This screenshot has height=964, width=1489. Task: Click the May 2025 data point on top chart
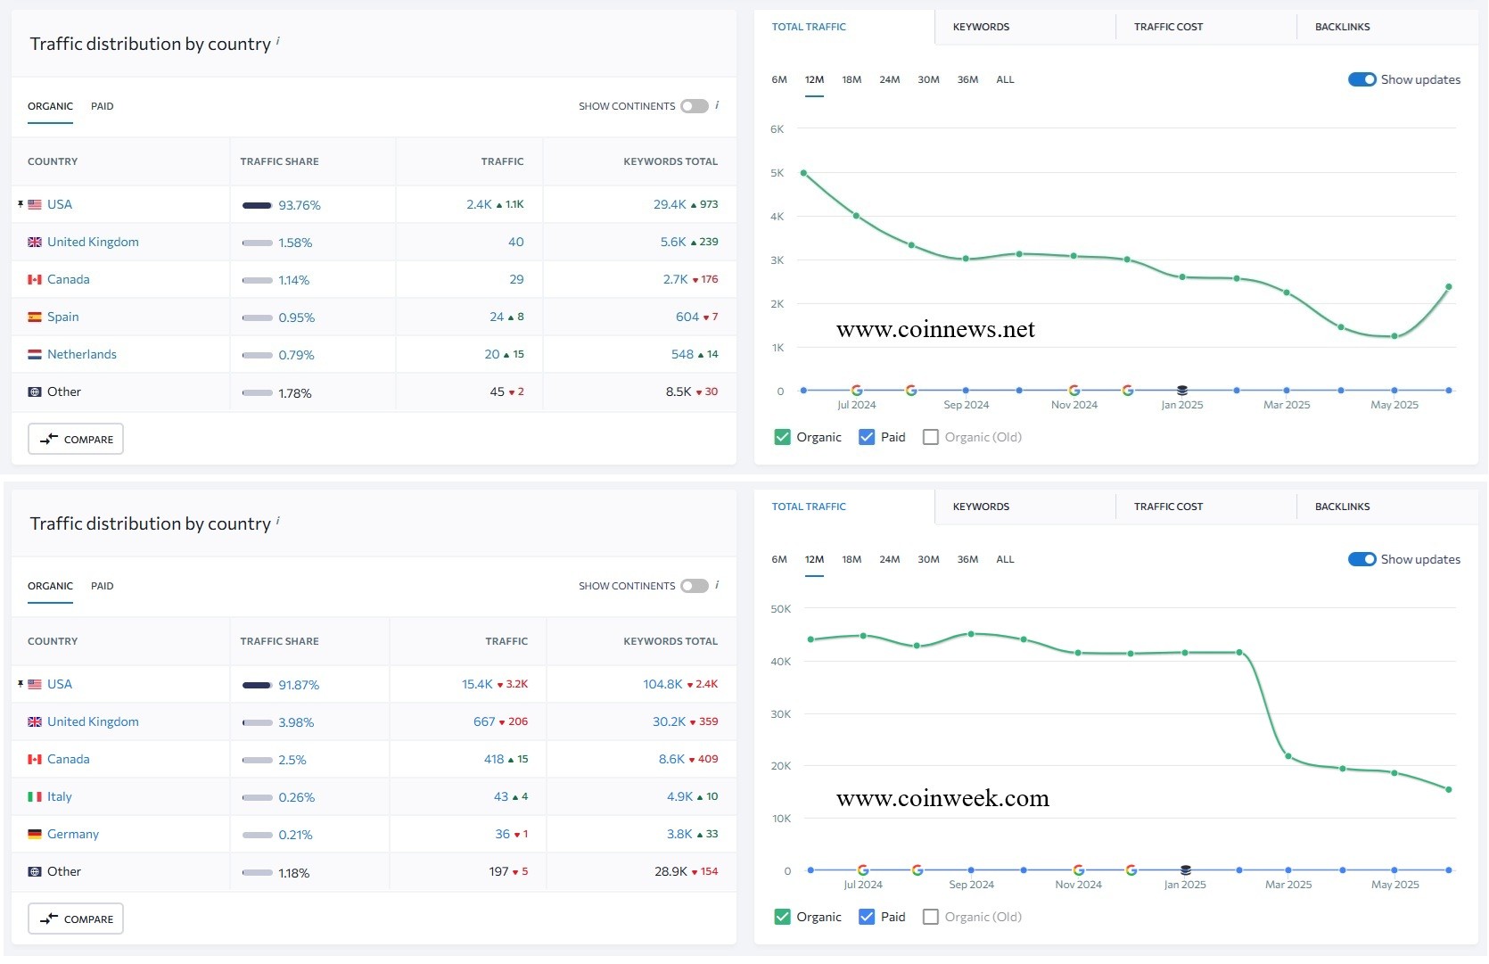(x=1394, y=336)
